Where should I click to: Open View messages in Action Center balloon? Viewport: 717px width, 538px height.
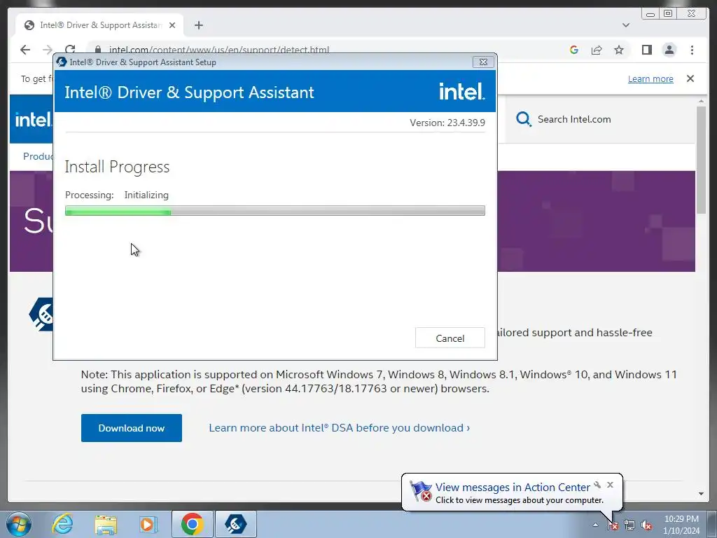513,488
